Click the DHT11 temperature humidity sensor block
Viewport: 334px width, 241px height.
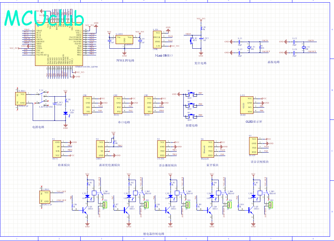pyautogui.click(x=101, y=149)
